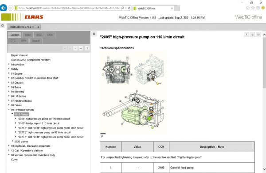
Task: Collapse the 09 Hydraulic system node
Action: 9,110
